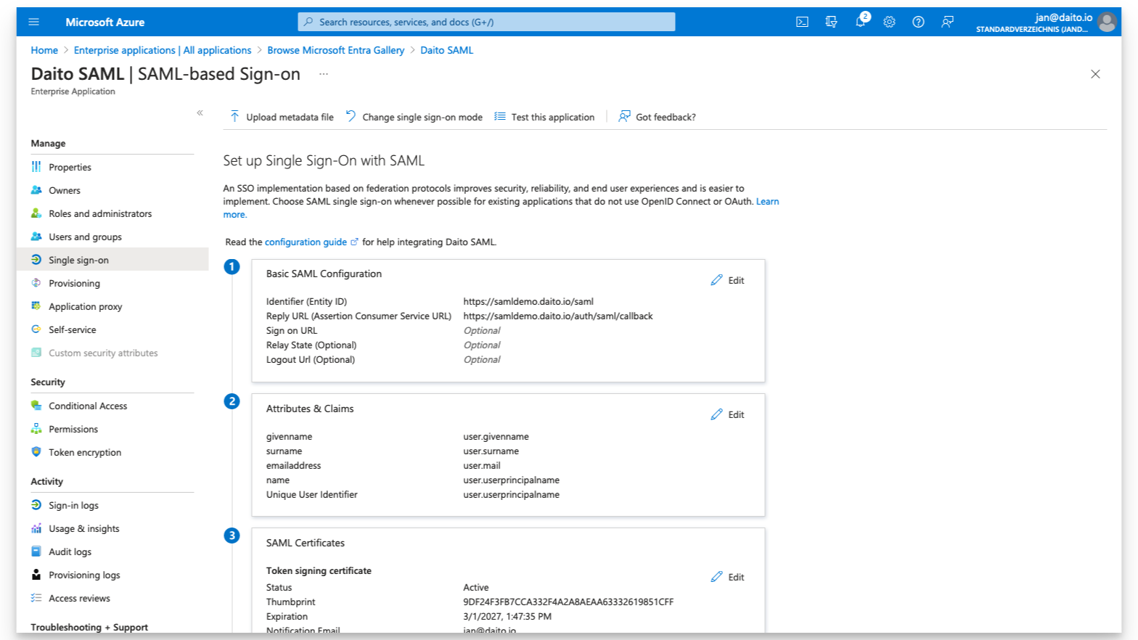Viewport: 1138px width, 640px height.
Task: Click the Properties sliders icon
Action: (x=36, y=167)
